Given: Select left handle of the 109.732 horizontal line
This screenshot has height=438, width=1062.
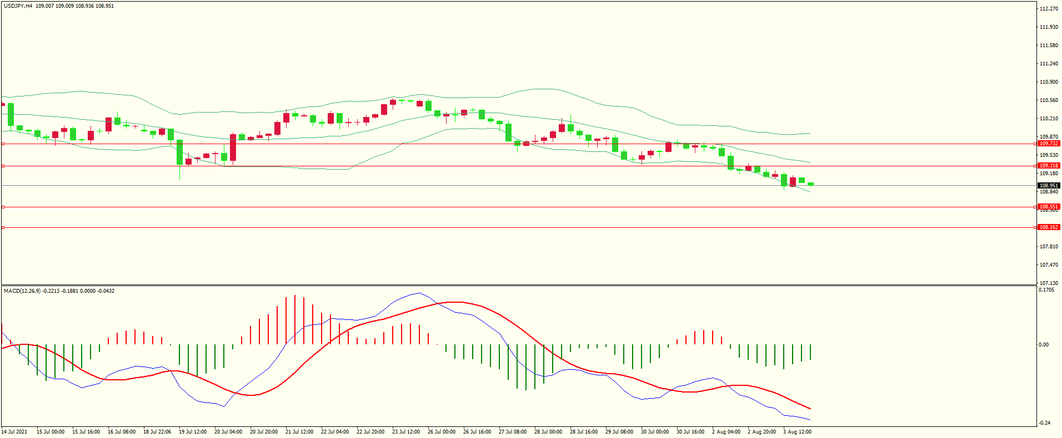Looking at the screenshot, I should [x=3, y=144].
